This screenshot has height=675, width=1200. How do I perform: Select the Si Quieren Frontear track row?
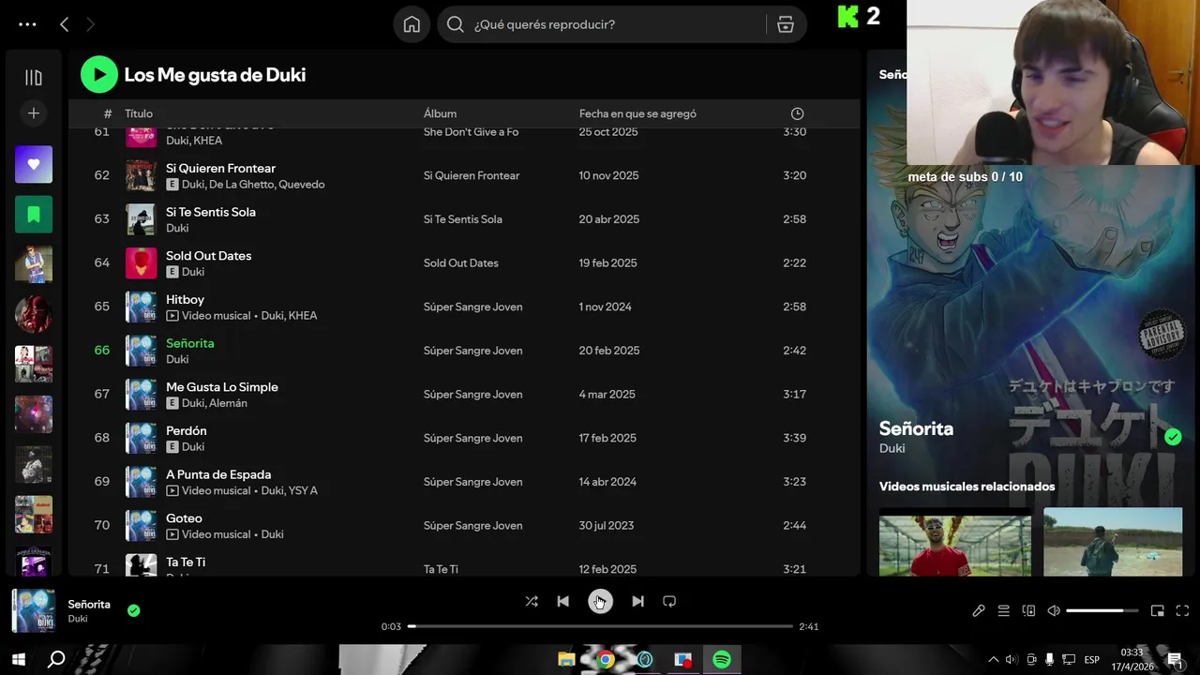464,175
